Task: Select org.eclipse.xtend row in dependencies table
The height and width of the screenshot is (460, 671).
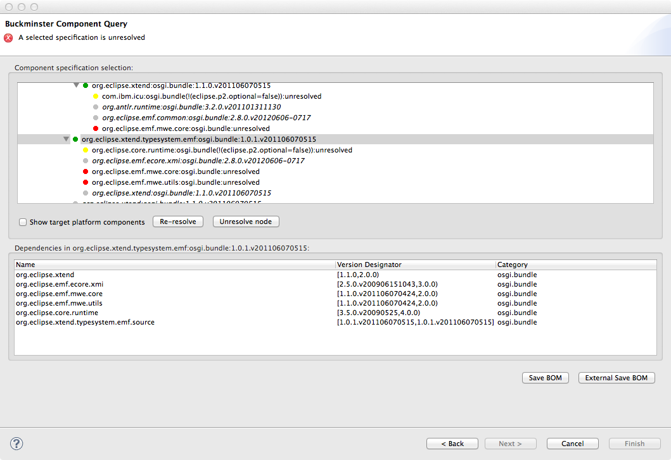Action: [336, 275]
